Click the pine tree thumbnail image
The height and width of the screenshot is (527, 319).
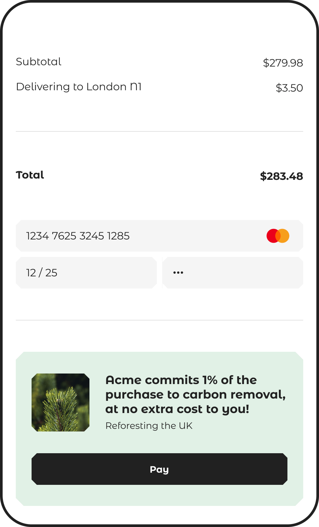tap(61, 402)
